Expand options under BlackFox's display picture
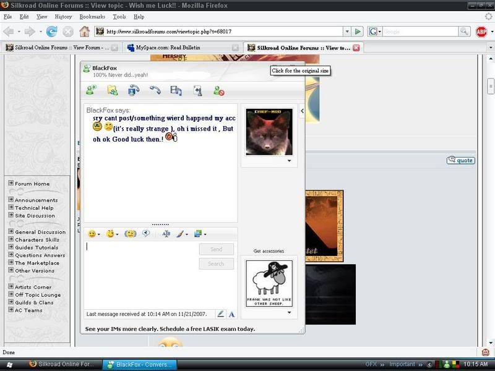495x371 pixels. (x=289, y=161)
